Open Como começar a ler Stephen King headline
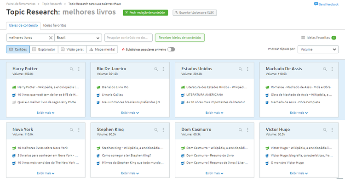The height and width of the screenshot is (179, 345). tap(126, 156)
